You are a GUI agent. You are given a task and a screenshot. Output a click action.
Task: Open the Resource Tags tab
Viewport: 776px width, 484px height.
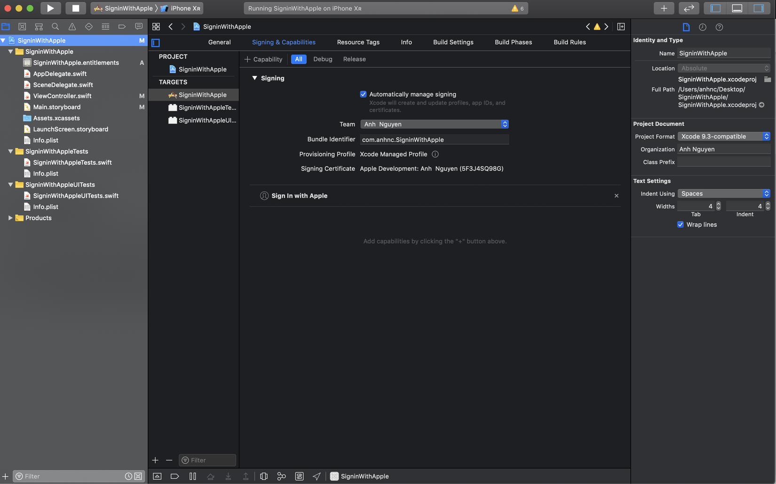[x=358, y=42]
